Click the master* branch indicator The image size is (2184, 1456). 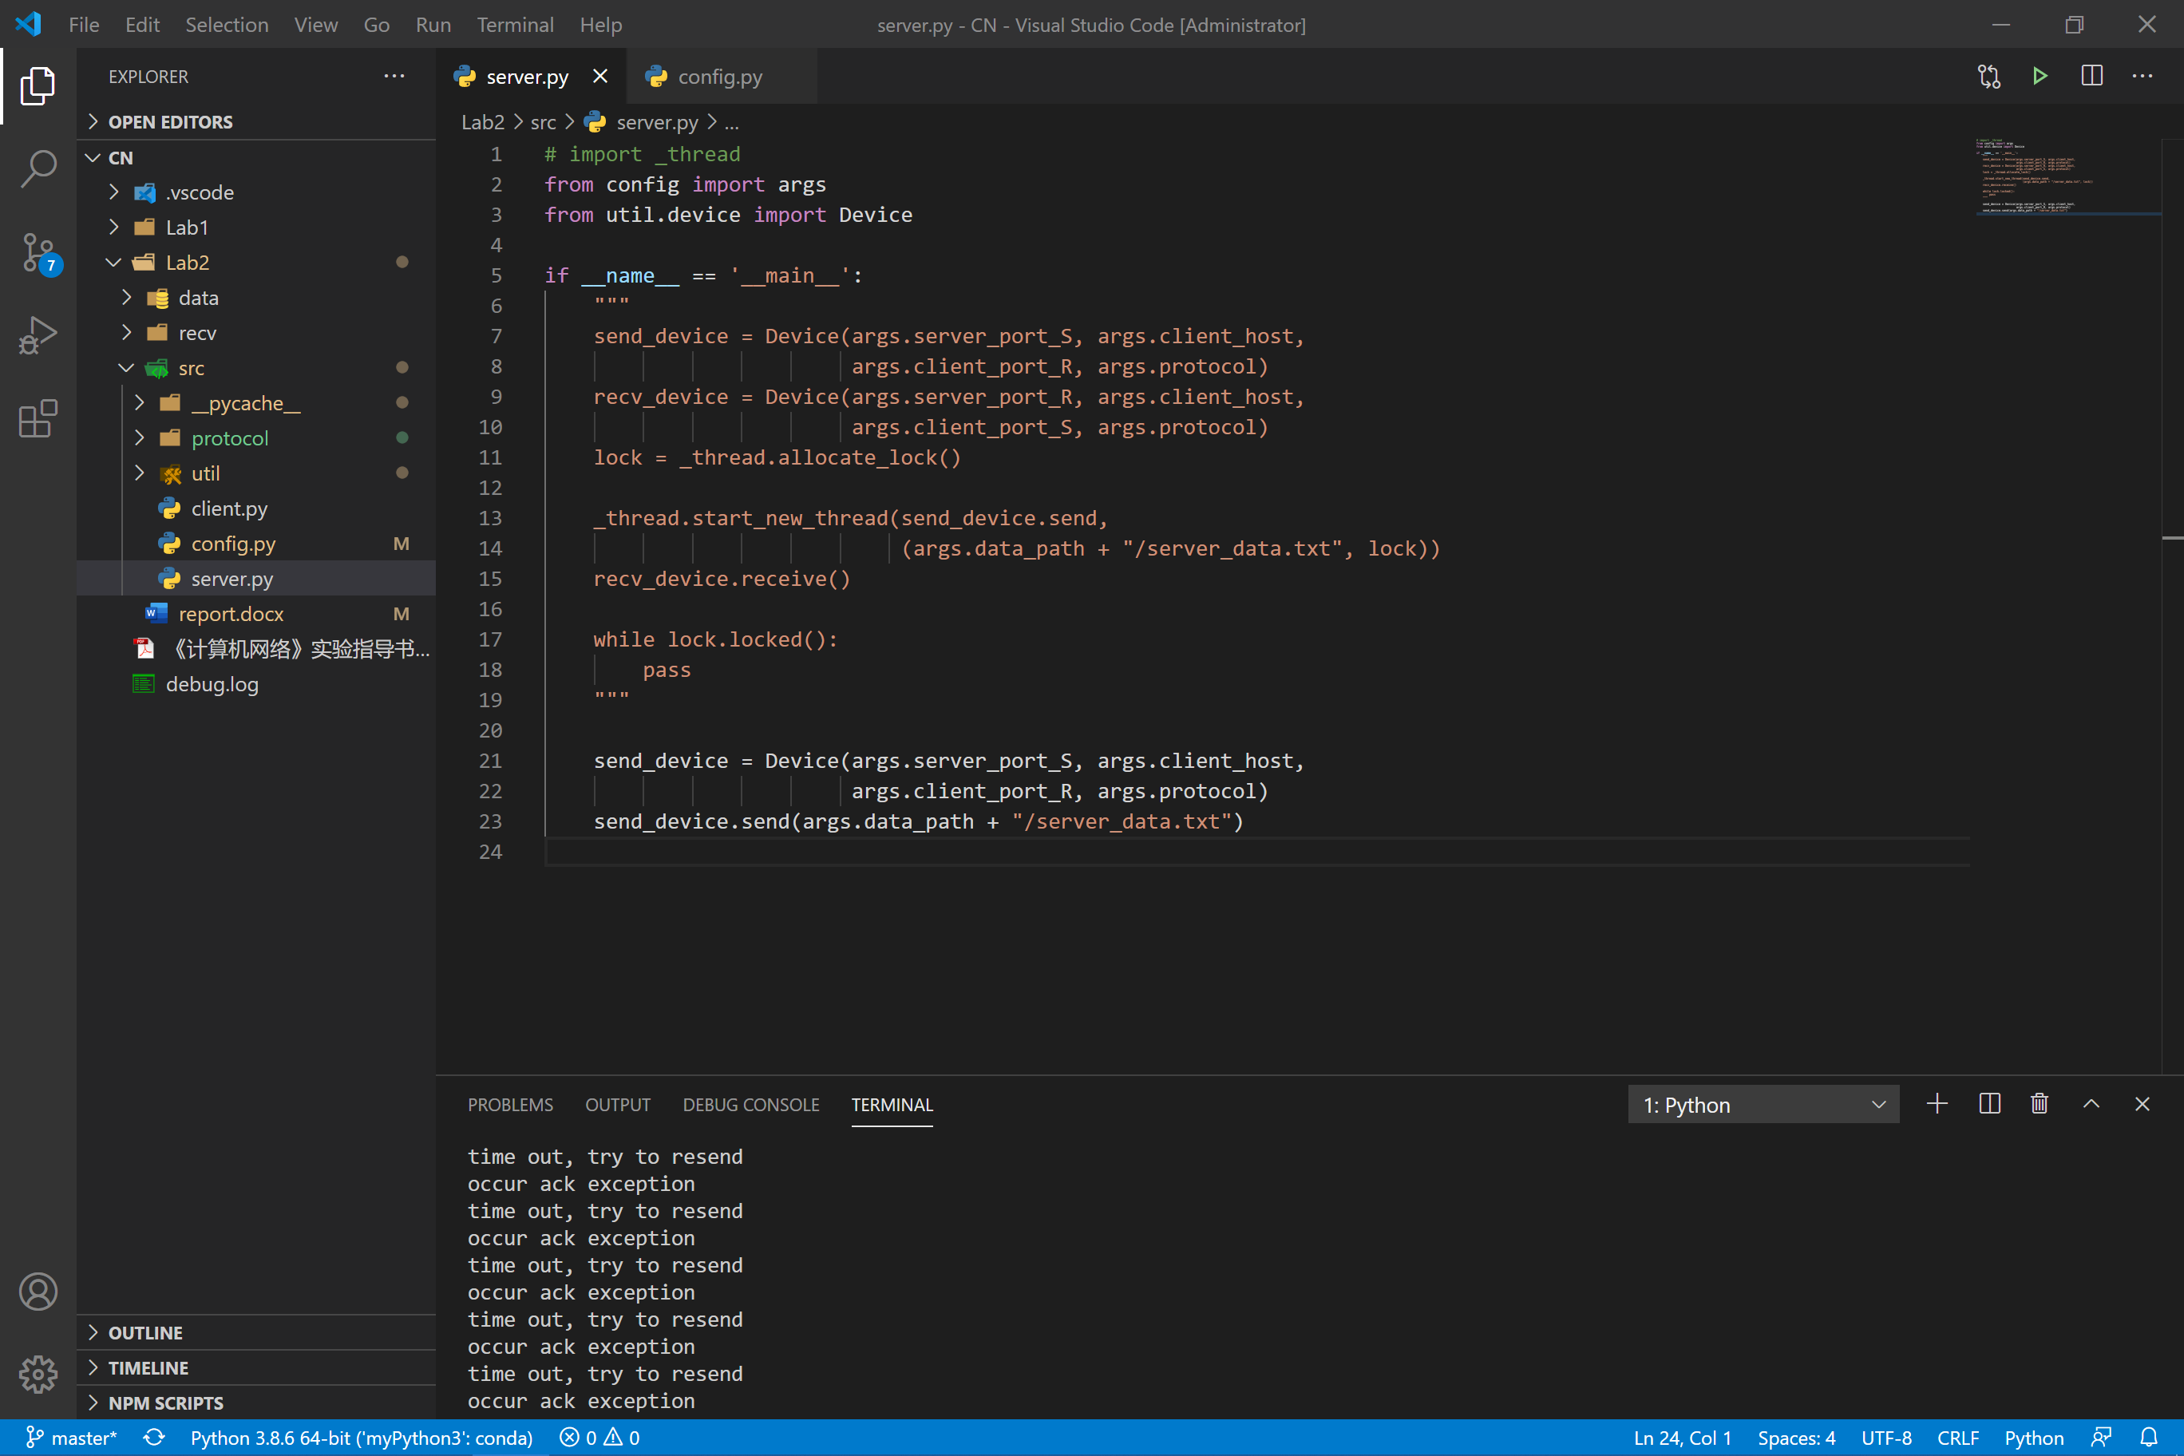click(x=73, y=1438)
